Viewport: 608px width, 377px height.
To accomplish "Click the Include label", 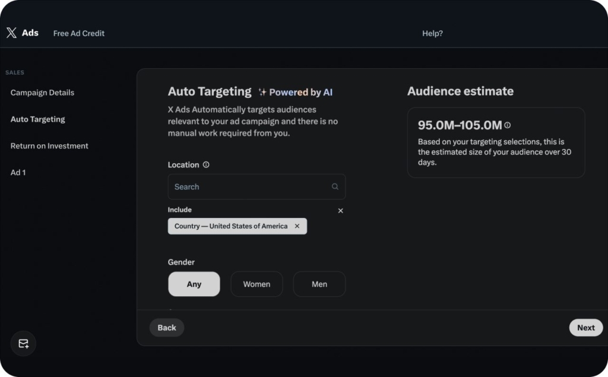I will [x=179, y=210].
